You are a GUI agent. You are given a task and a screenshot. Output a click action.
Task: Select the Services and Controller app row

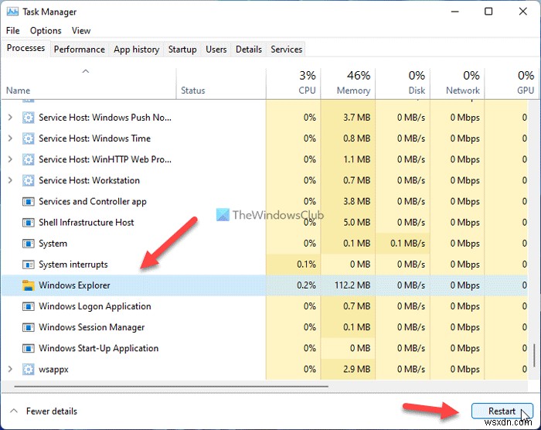pos(264,201)
